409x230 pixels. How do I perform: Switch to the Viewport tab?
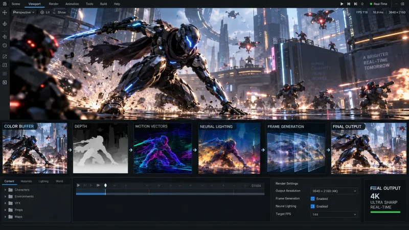[34, 4]
